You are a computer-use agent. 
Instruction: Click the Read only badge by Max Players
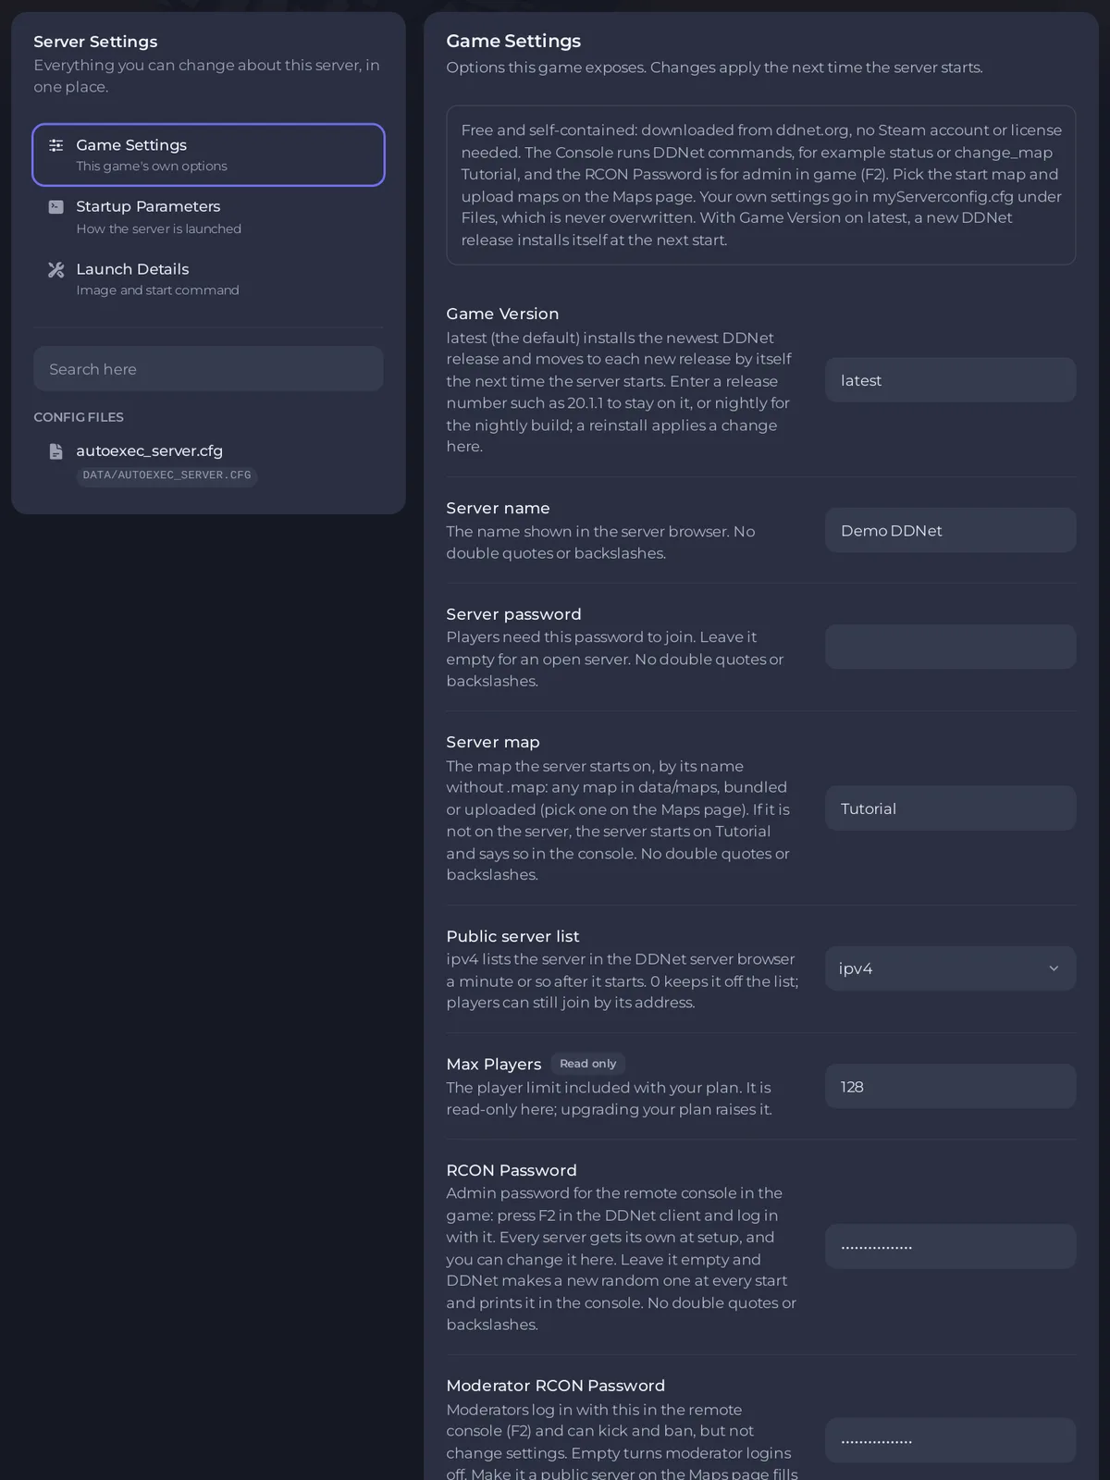588,1064
